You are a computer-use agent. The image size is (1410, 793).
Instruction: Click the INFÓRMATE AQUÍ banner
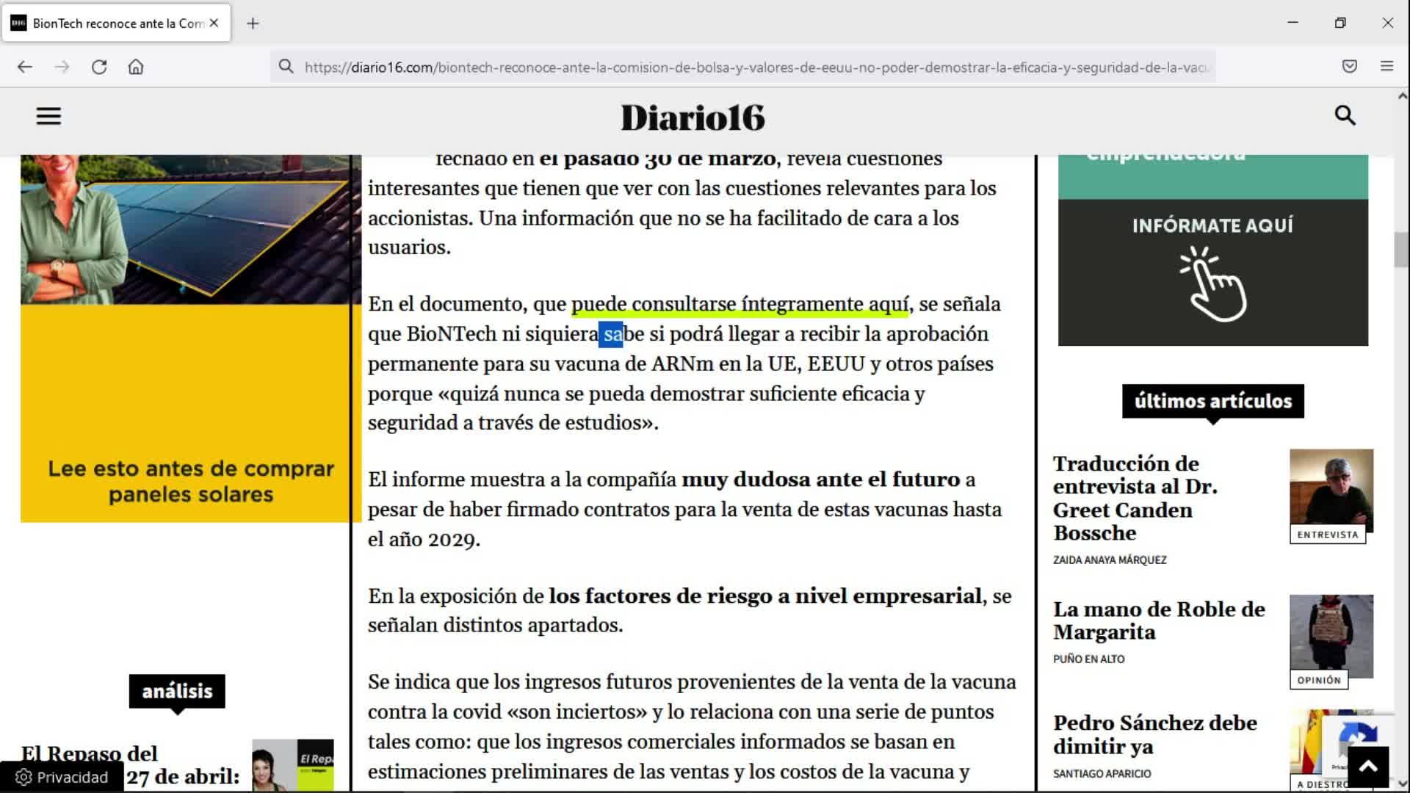(1212, 272)
